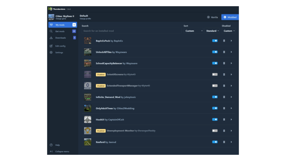This screenshot has width=286, height=161.
Task: Enable the ExtraUIScreens mod toggle
Action: tap(215, 74)
